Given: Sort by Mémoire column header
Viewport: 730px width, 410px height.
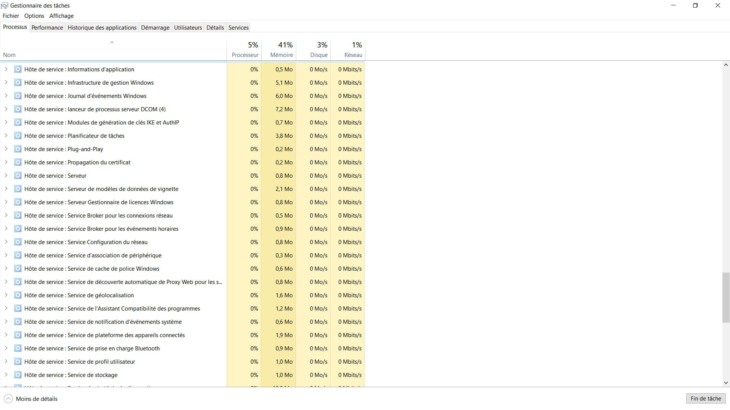Looking at the screenshot, I should pos(279,50).
